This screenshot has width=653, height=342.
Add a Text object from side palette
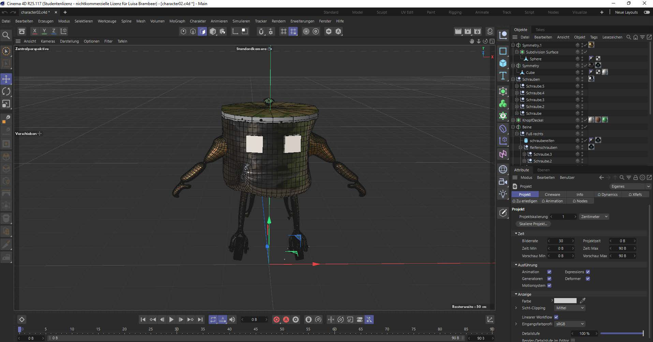[503, 76]
